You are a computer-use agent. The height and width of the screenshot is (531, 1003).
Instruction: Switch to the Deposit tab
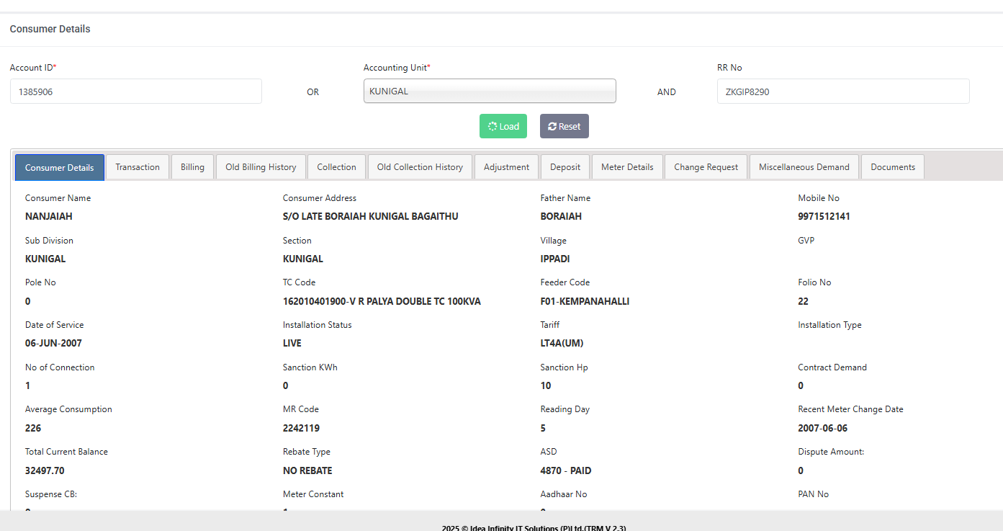(x=565, y=167)
